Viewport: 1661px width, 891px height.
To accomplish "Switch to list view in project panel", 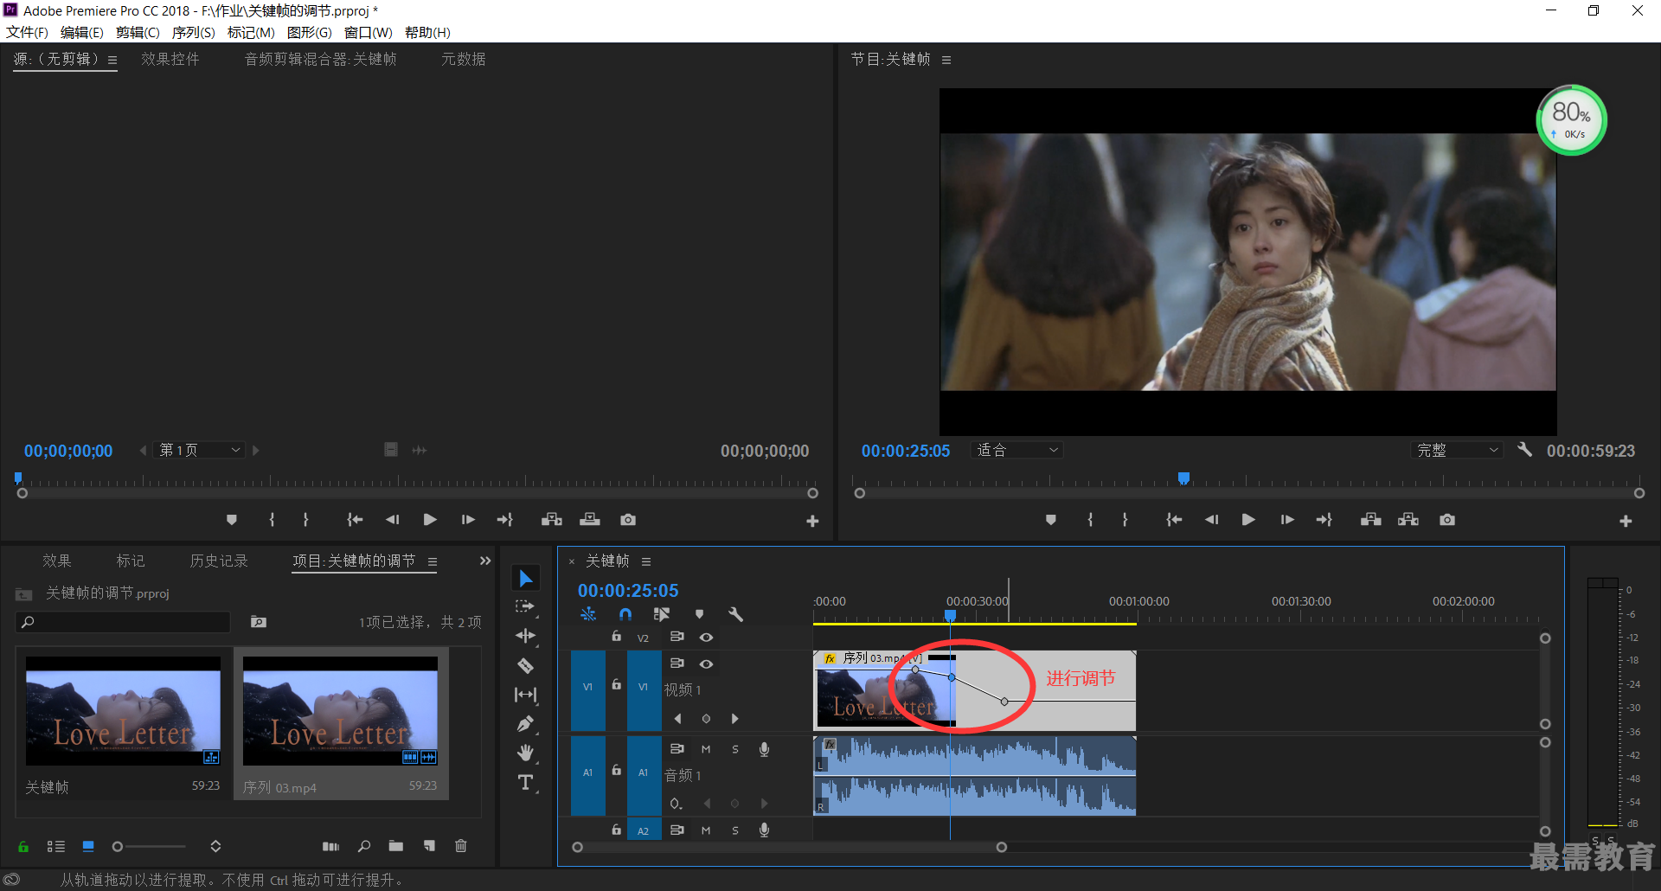I will pos(56,846).
